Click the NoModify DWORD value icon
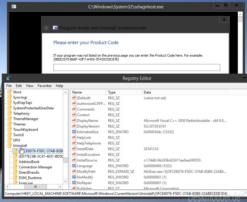 74,177
